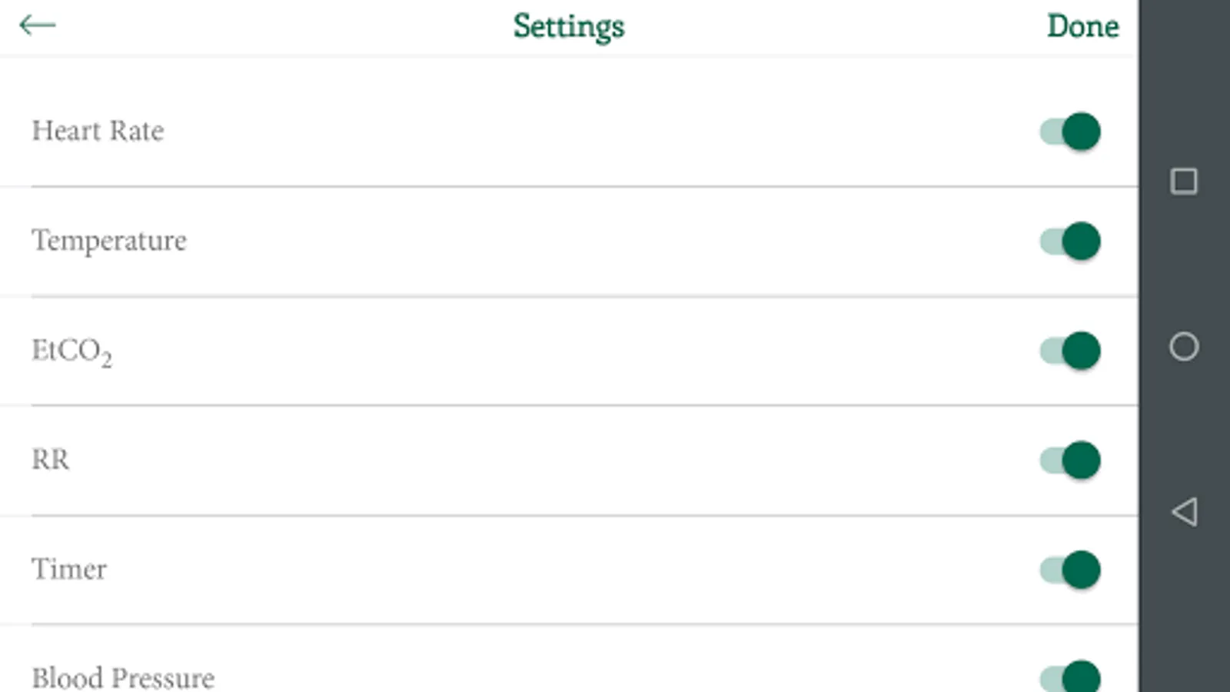Image resolution: width=1230 pixels, height=692 pixels.
Task: Click the Blood Pressure label
Action: [123, 678]
